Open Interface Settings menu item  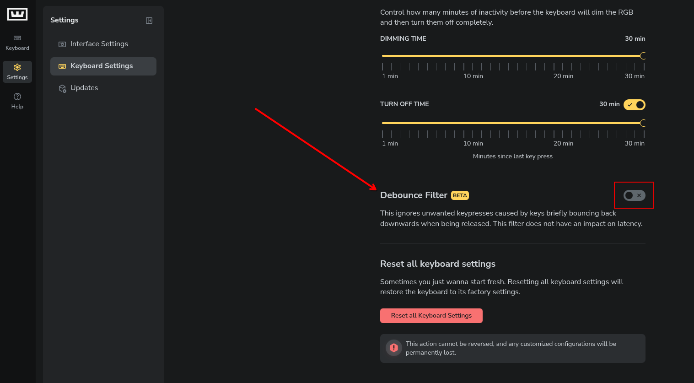(x=99, y=44)
